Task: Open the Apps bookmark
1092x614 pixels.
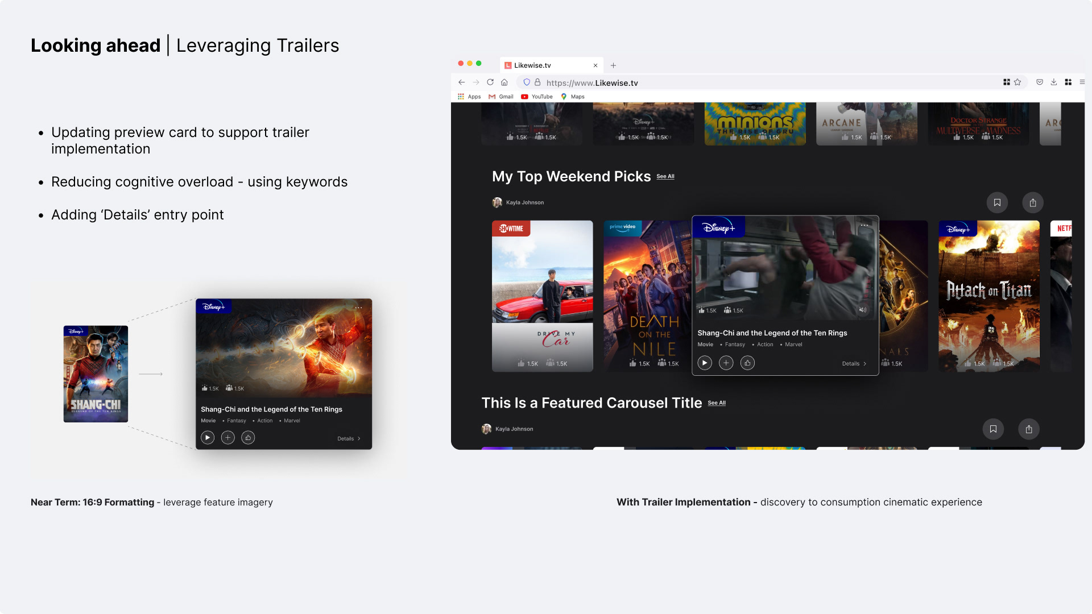Action: (469, 97)
